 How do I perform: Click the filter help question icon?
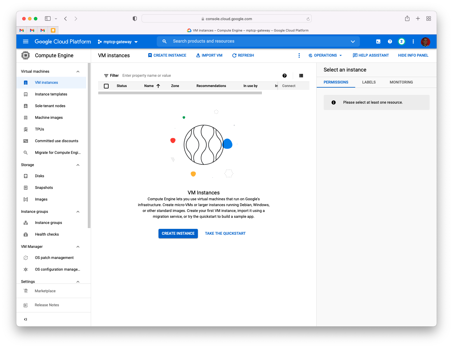[285, 76]
